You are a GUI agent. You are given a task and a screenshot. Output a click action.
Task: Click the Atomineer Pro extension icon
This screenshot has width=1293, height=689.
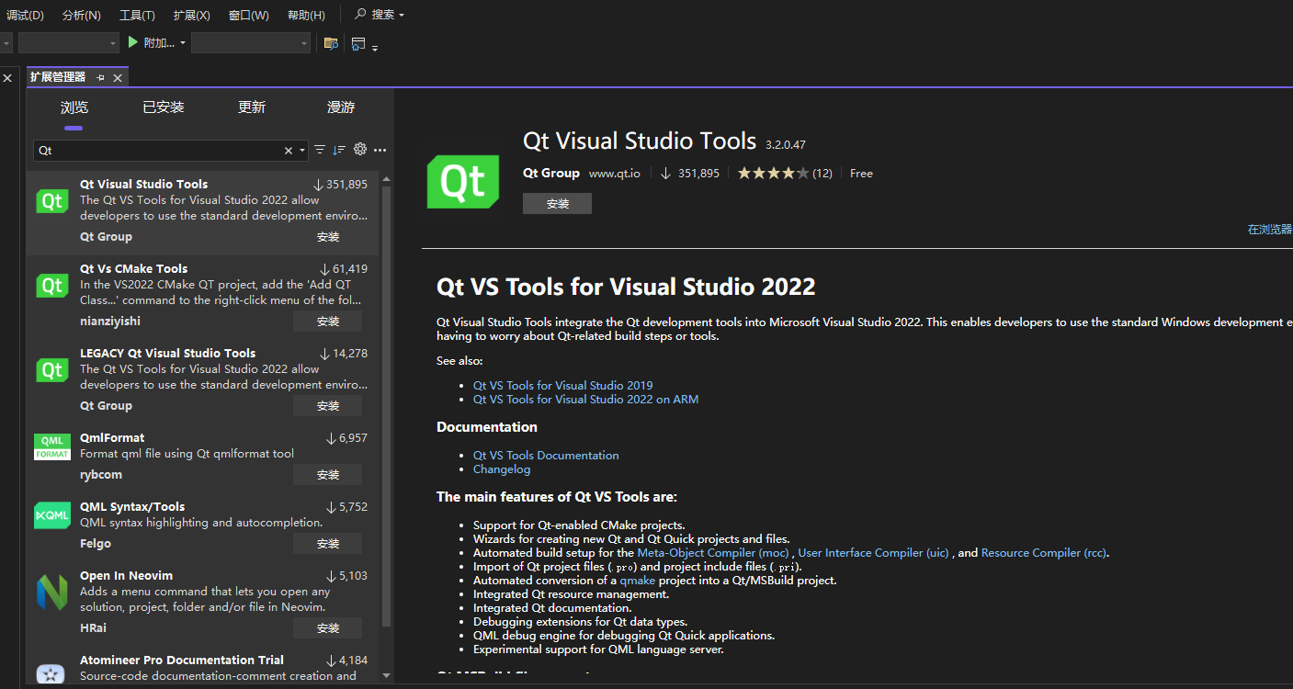pyautogui.click(x=52, y=675)
